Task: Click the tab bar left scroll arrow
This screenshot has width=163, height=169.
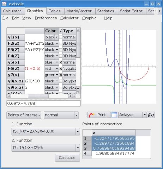Action: (x=156, y=11)
